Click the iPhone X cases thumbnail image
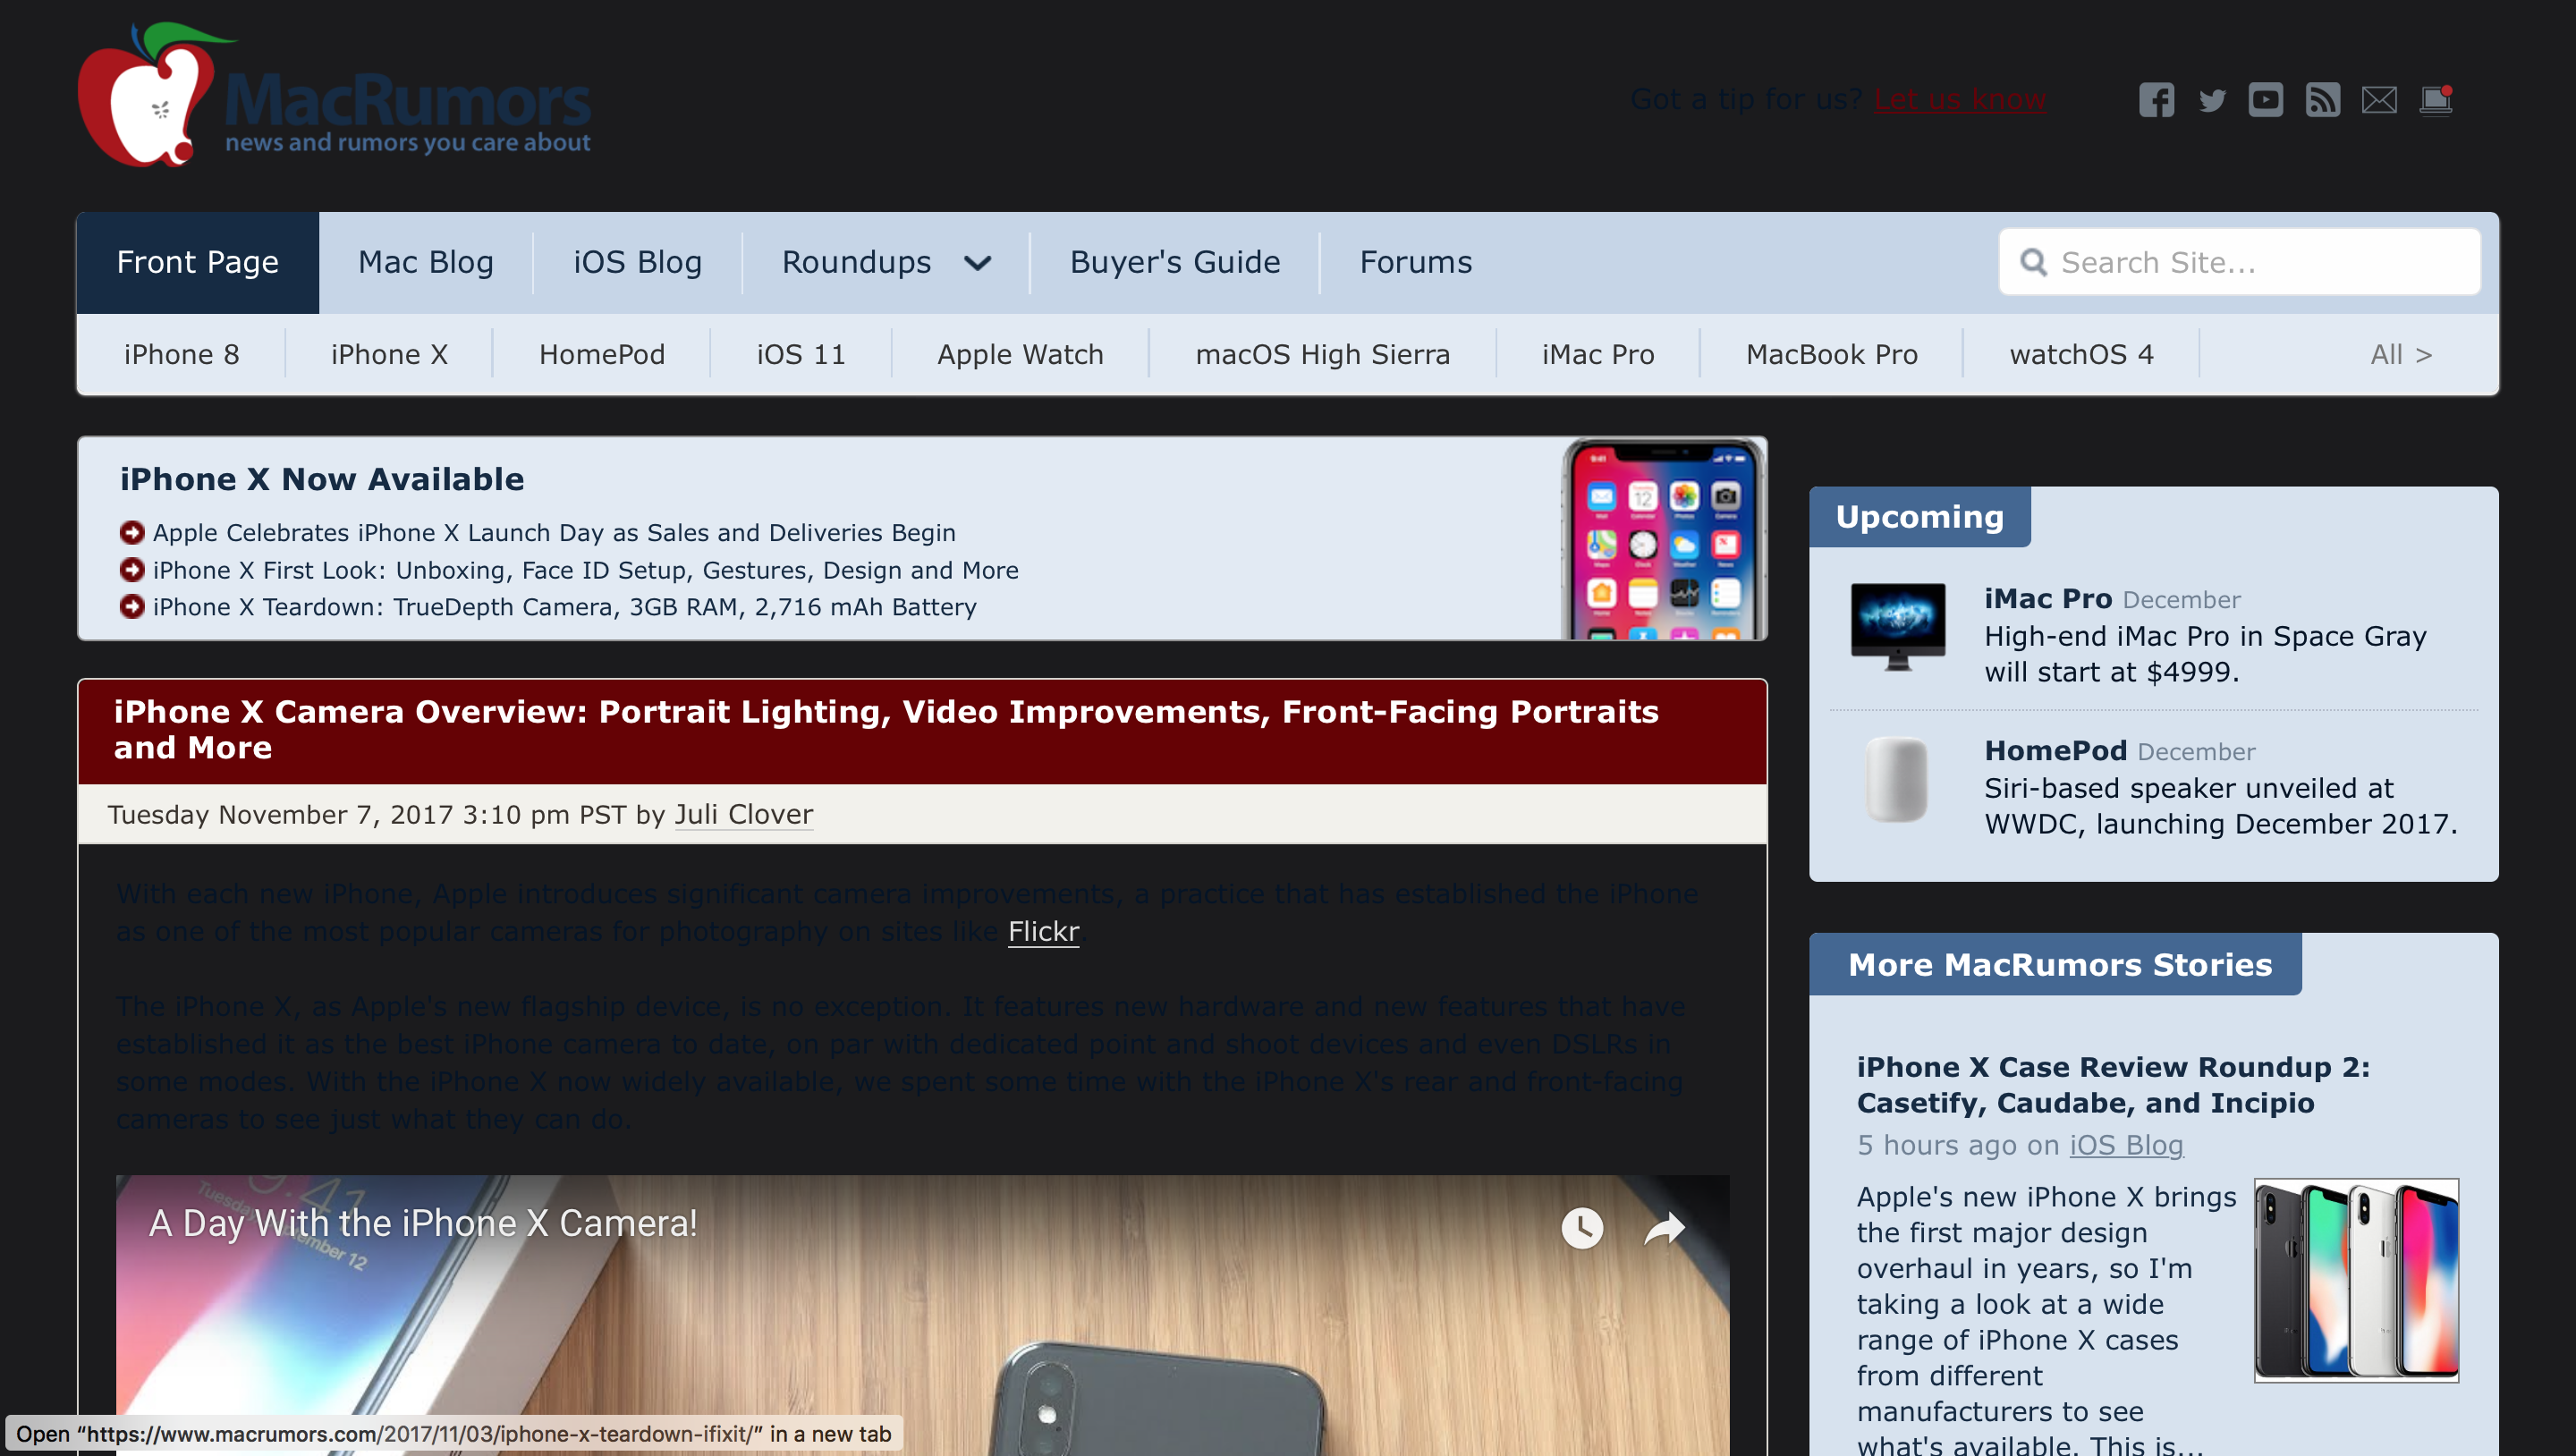Viewport: 2576px width, 1456px height. (x=2356, y=1280)
